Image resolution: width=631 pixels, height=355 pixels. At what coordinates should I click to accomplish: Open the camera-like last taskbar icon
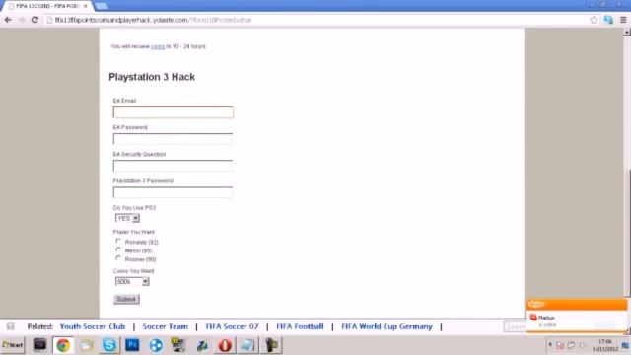pyautogui.click(x=272, y=345)
